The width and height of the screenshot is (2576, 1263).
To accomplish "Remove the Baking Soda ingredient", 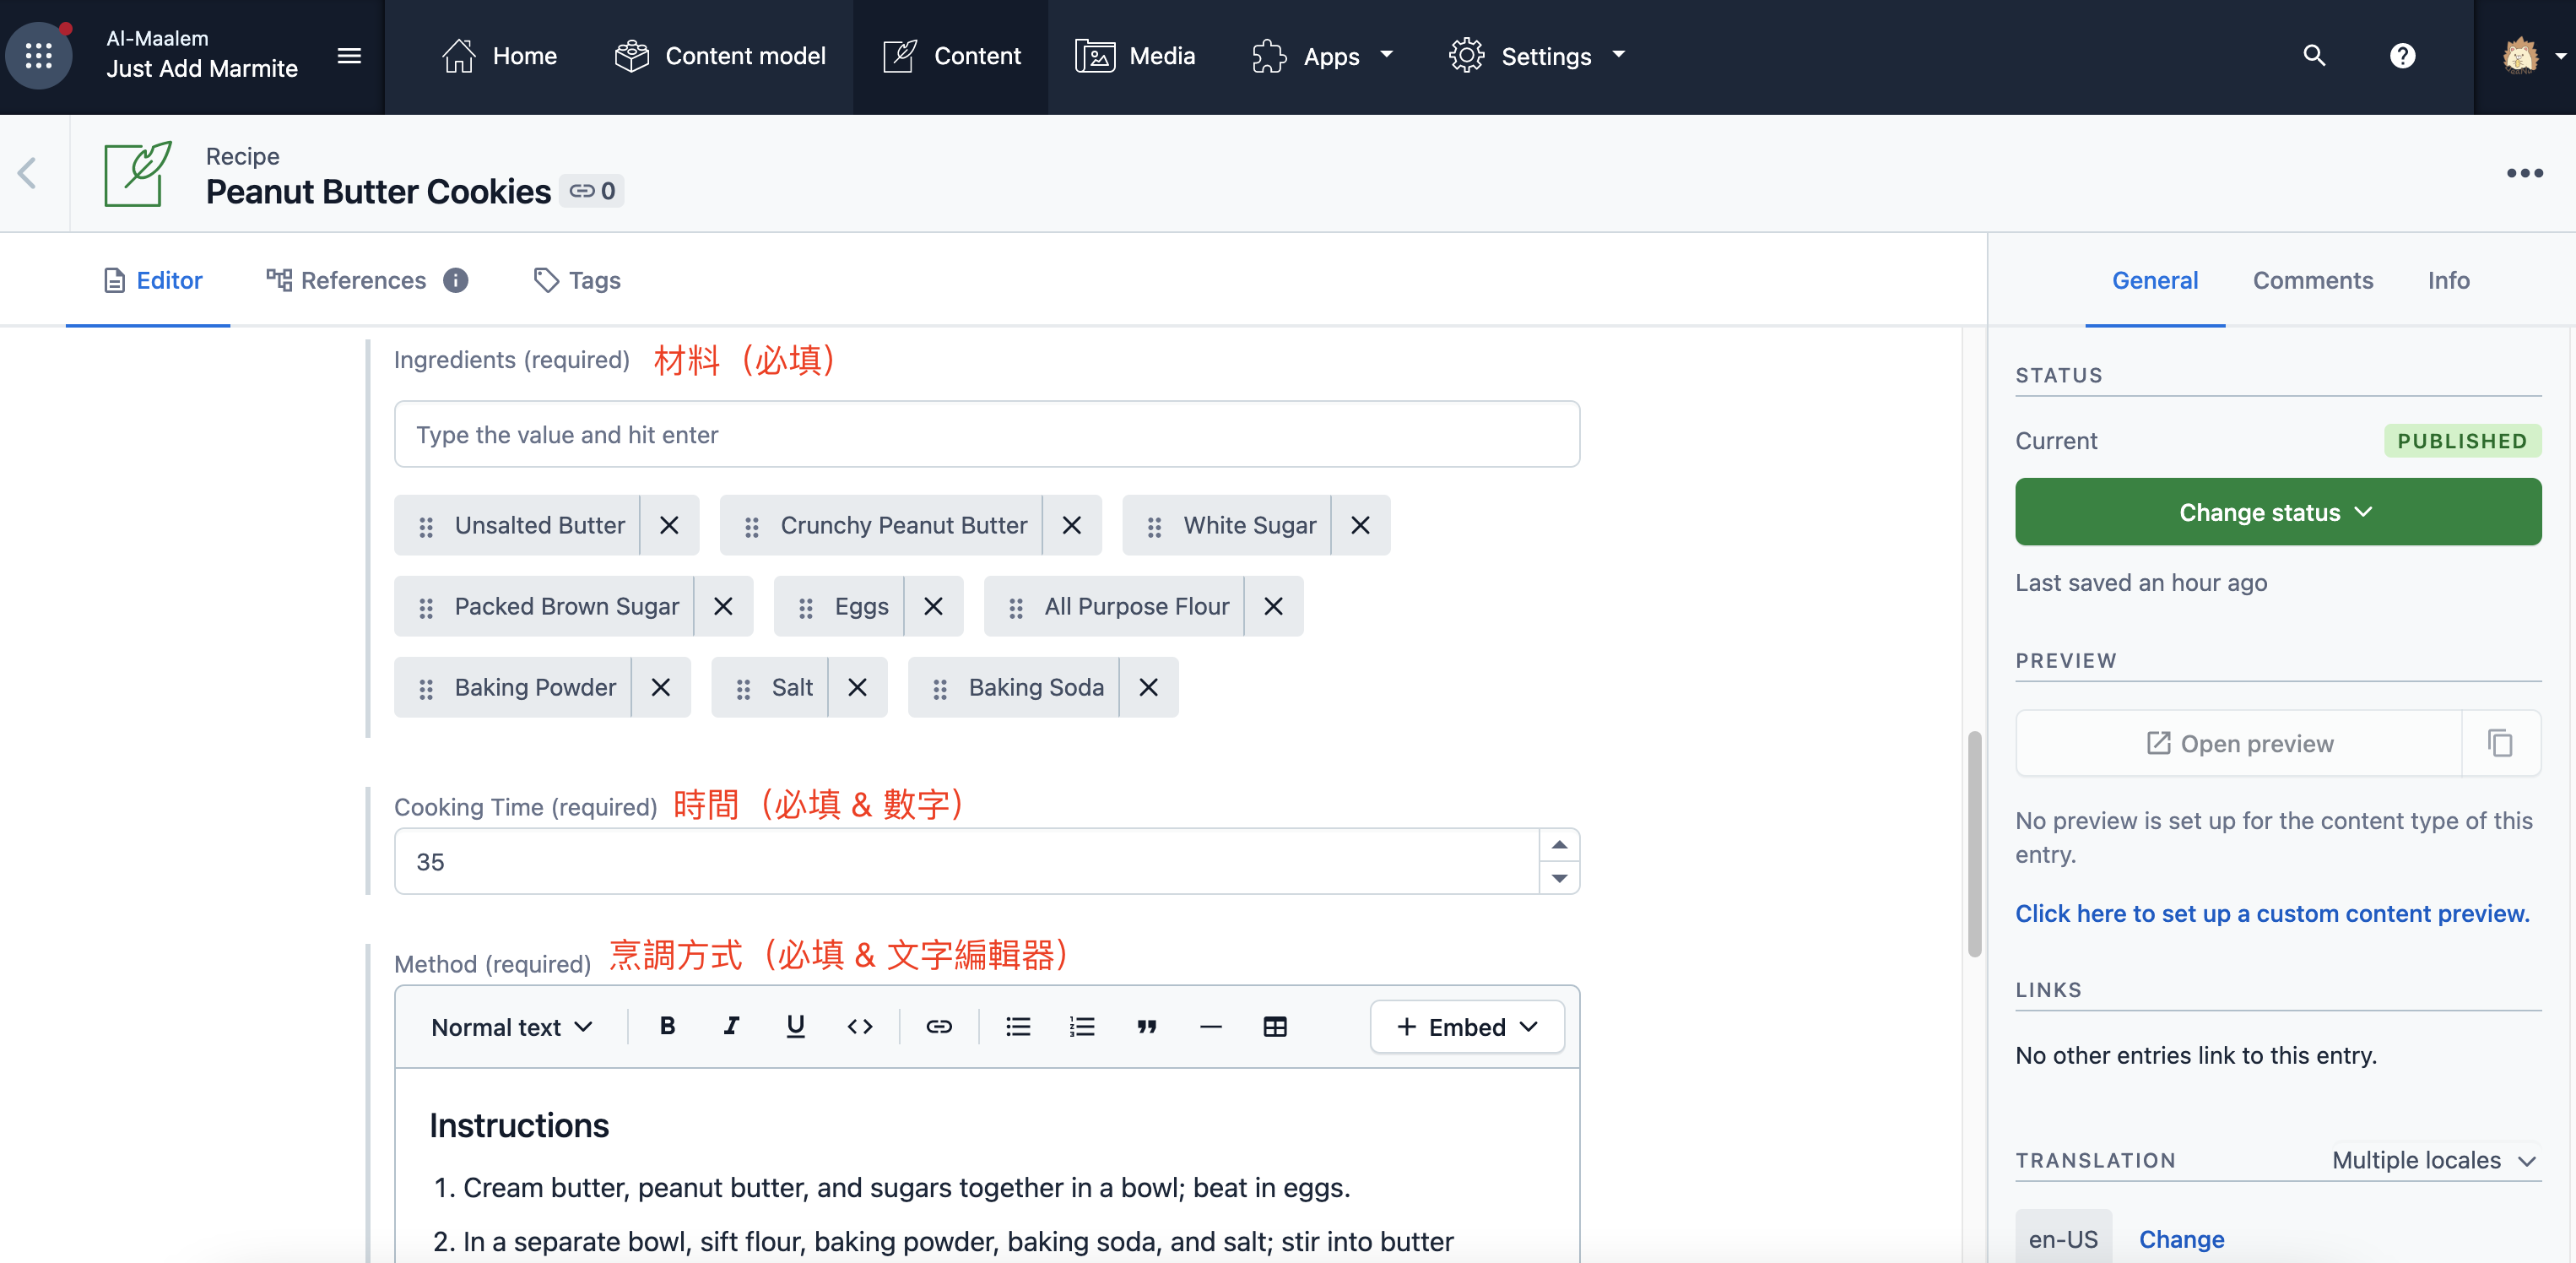I will pos(1148,687).
